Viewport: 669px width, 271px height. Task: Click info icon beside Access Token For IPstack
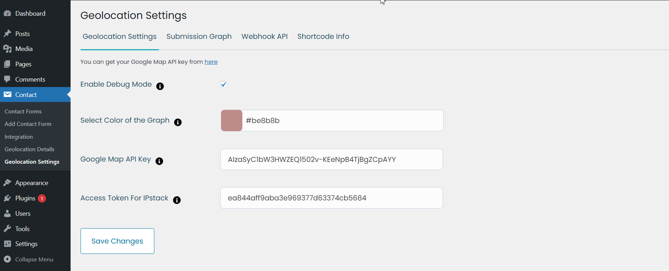pyautogui.click(x=177, y=200)
